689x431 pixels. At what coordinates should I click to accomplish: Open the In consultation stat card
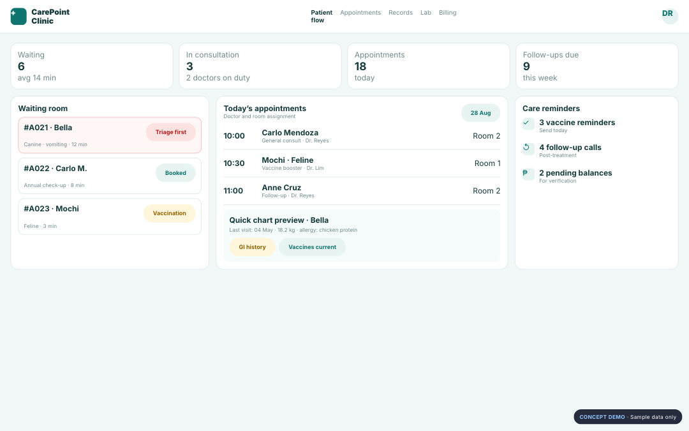tap(260, 66)
